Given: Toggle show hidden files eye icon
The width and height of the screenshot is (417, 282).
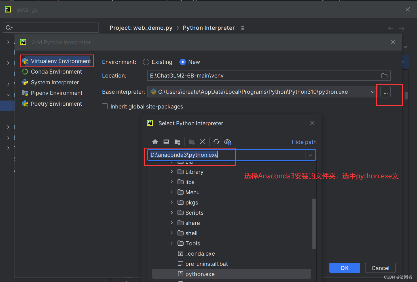Looking at the screenshot, I should 227,142.
